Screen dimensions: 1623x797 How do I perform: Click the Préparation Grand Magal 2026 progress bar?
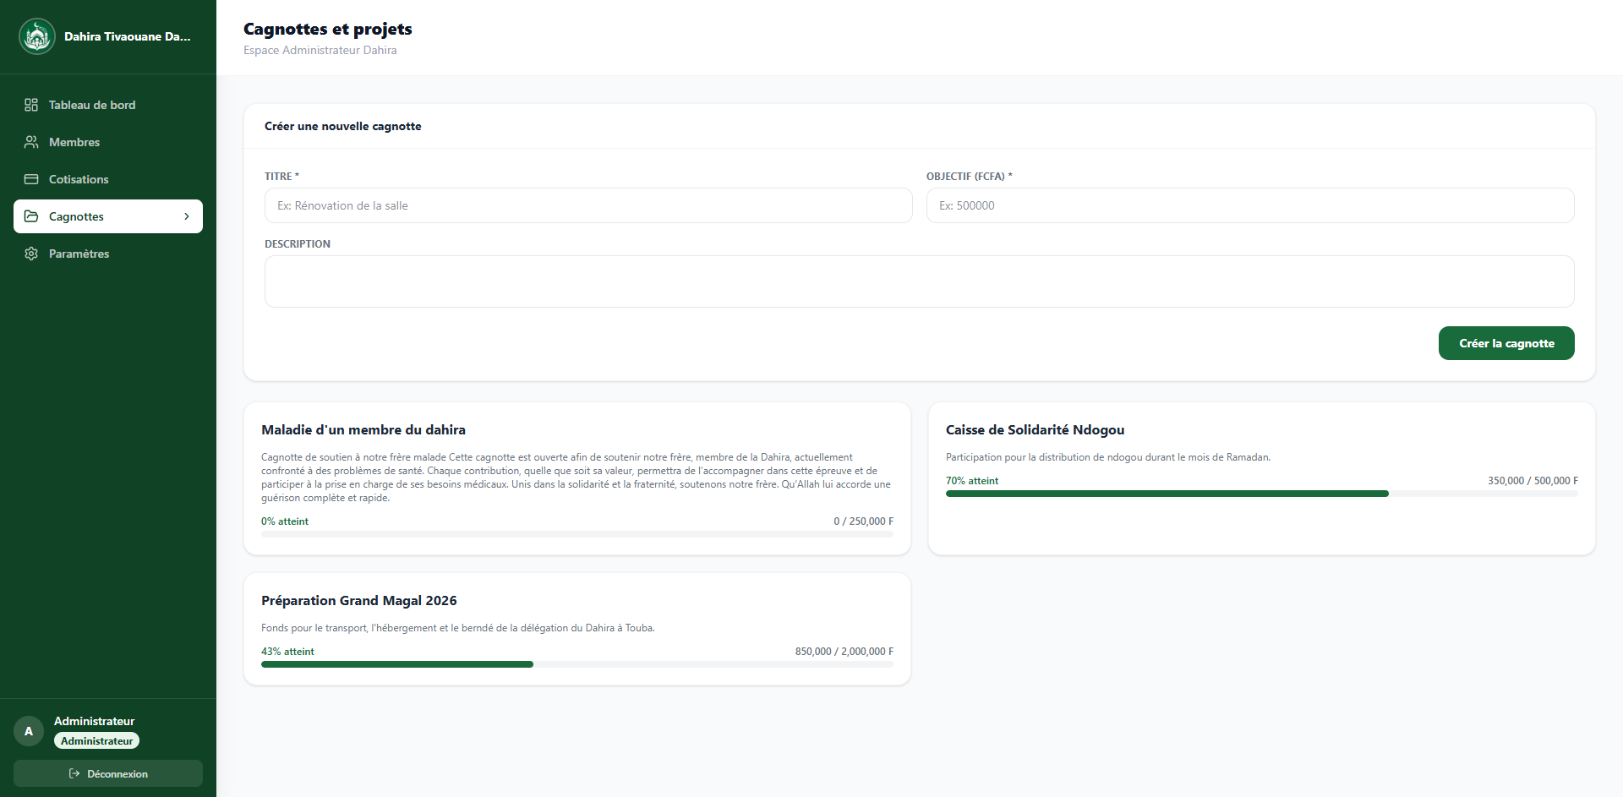coord(577,664)
